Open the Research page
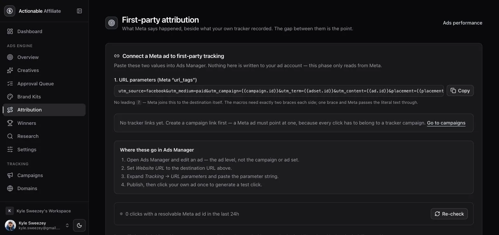Screen dimensions: 499x235 (44, 136)
